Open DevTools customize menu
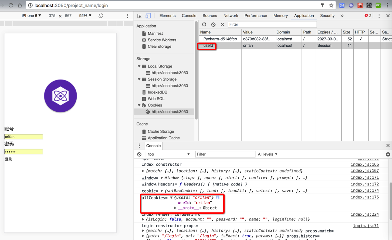The width and height of the screenshot is (392, 240). pos(379,16)
